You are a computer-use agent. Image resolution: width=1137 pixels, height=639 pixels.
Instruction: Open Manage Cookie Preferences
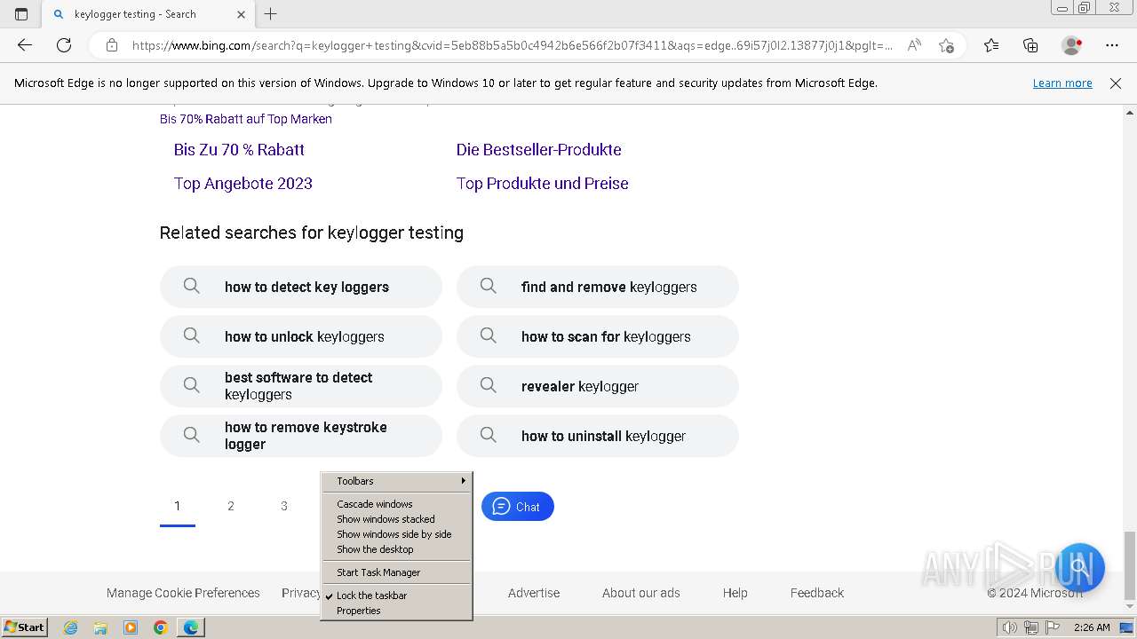[x=183, y=593]
